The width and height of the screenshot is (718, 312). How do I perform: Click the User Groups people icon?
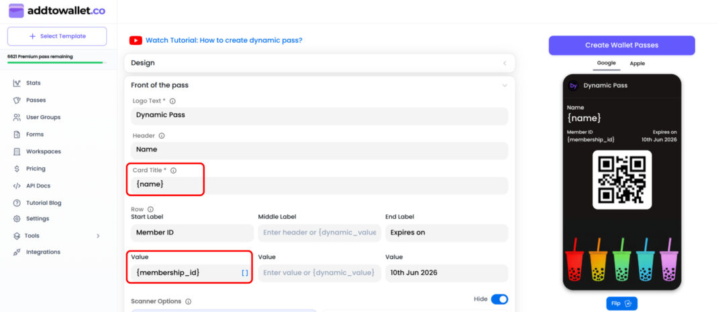[x=17, y=117]
